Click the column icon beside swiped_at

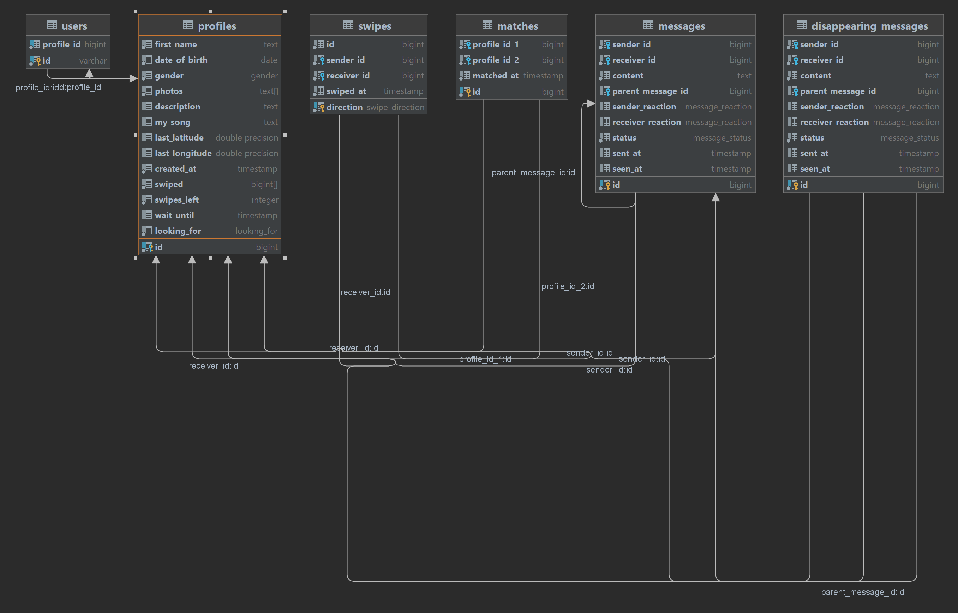coord(319,91)
